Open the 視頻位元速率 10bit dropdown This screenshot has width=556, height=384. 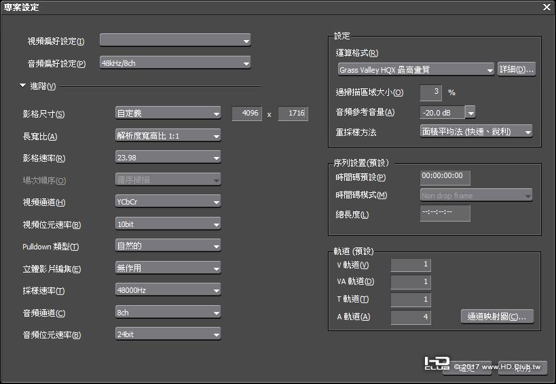[168, 224]
